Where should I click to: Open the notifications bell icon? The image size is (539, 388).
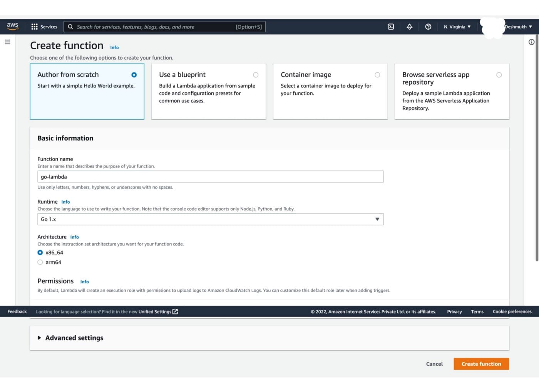click(x=409, y=27)
